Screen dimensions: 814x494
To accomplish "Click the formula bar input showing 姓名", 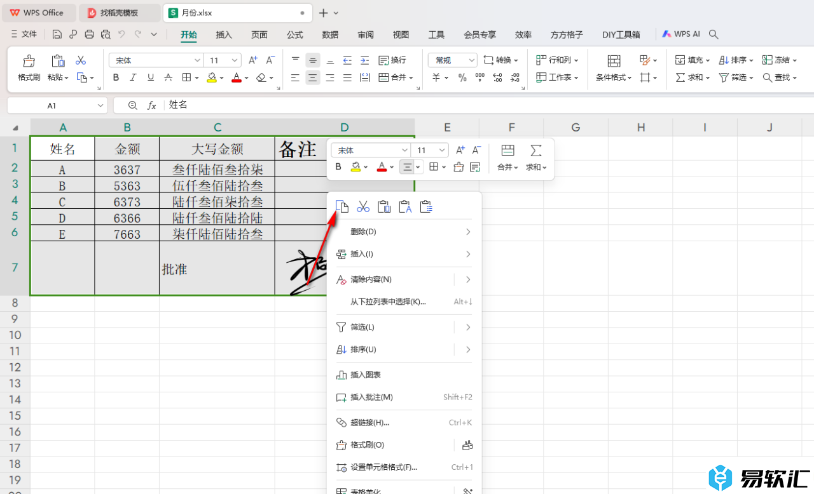I will (x=489, y=105).
